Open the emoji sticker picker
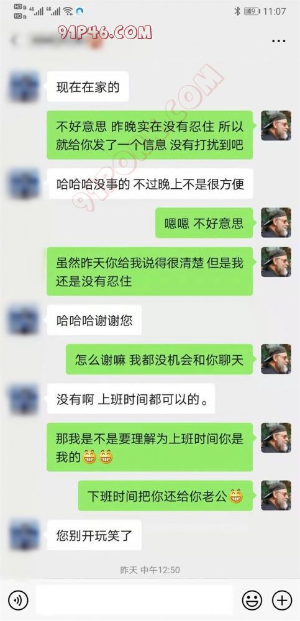This screenshot has width=300, height=621. click(252, 601)
